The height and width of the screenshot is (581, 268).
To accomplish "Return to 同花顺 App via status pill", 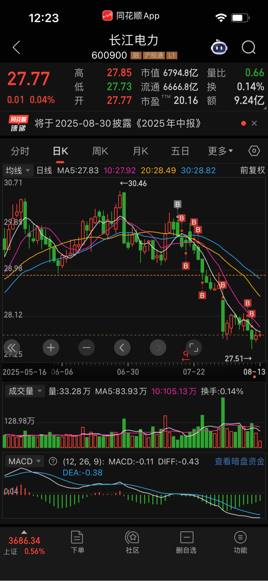I will [x=131, y=16].
